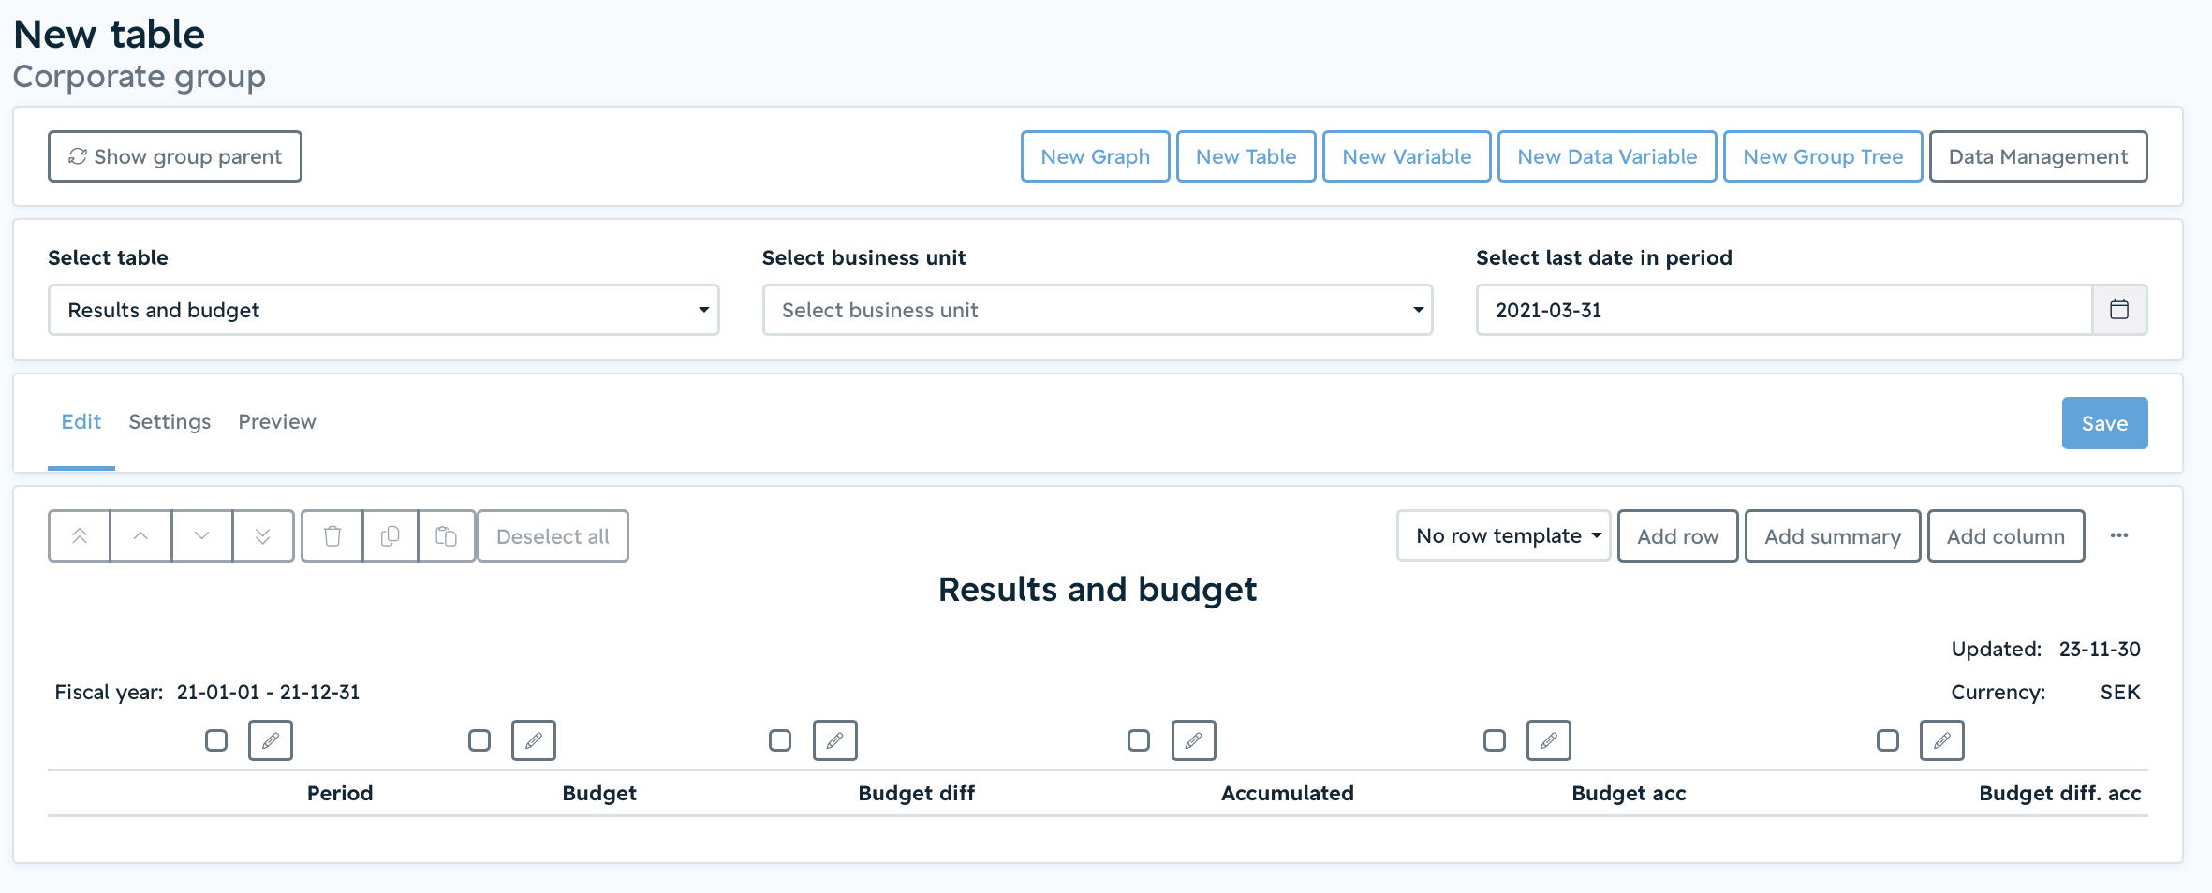Click Add column button
Viewport: 2212px width, 893px height.
(2006, 536)
